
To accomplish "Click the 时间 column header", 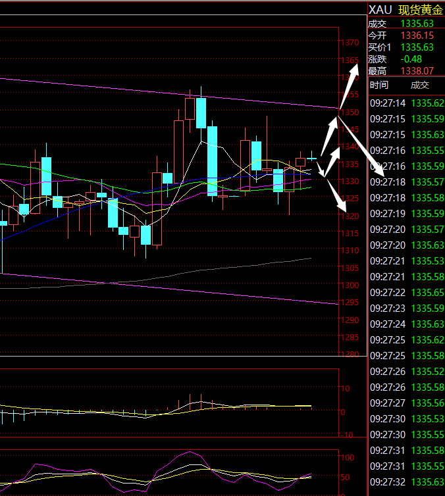I will pos(379,85).
